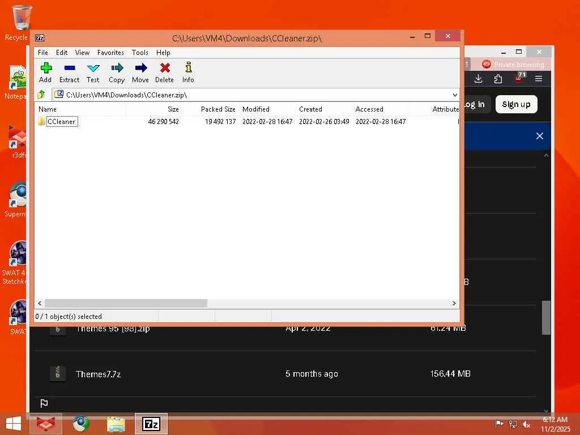Click the flag report icon on the webpage
Screen dimensions: 580x435
(x=44, y=403)
